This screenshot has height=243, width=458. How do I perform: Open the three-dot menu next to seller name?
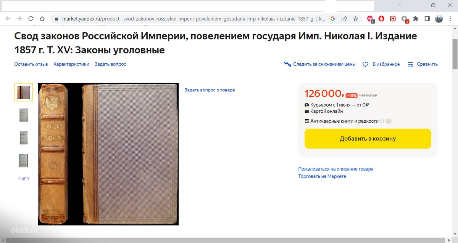click(389, 121)
